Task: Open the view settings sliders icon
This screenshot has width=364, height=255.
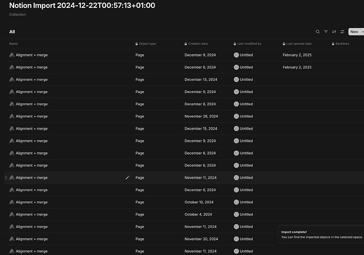Action: point(342,32)
